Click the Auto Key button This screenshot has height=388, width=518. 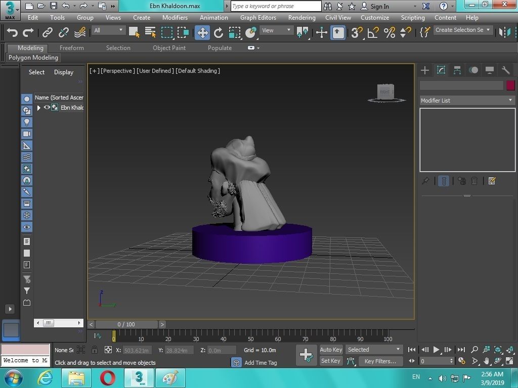(331, 350)
